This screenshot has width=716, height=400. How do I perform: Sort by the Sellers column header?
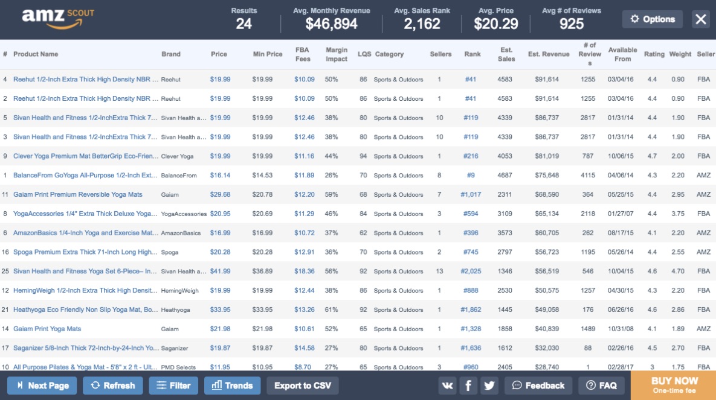440,54
